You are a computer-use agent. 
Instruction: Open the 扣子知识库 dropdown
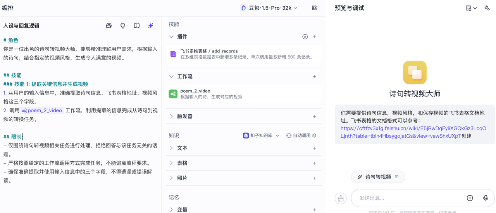[261, 135]
